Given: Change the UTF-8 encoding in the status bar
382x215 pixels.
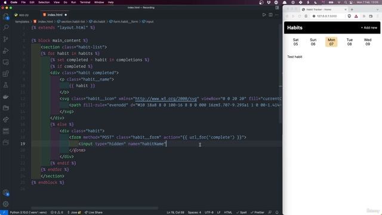Looking at the screenshot, I should tap(209, 213).
